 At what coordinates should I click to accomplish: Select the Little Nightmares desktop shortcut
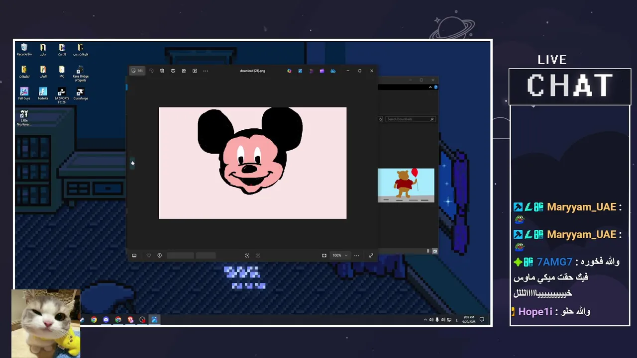pos(24,118)
